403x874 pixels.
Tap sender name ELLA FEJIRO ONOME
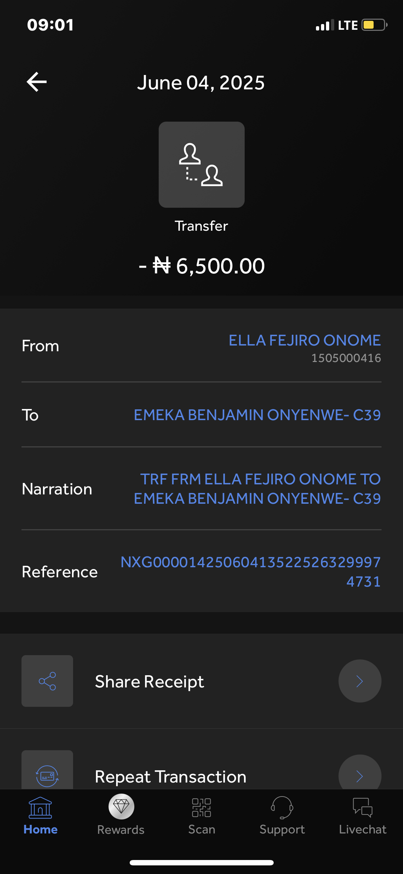304,340
